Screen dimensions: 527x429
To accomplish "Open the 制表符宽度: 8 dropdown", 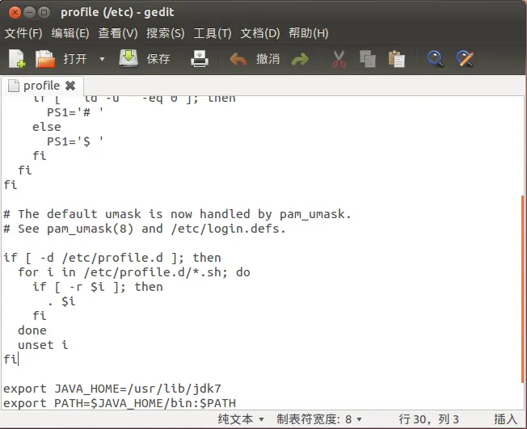I will coord(319,419).
